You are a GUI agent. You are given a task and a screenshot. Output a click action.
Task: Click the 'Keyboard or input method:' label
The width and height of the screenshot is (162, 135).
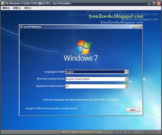[50, 86]
